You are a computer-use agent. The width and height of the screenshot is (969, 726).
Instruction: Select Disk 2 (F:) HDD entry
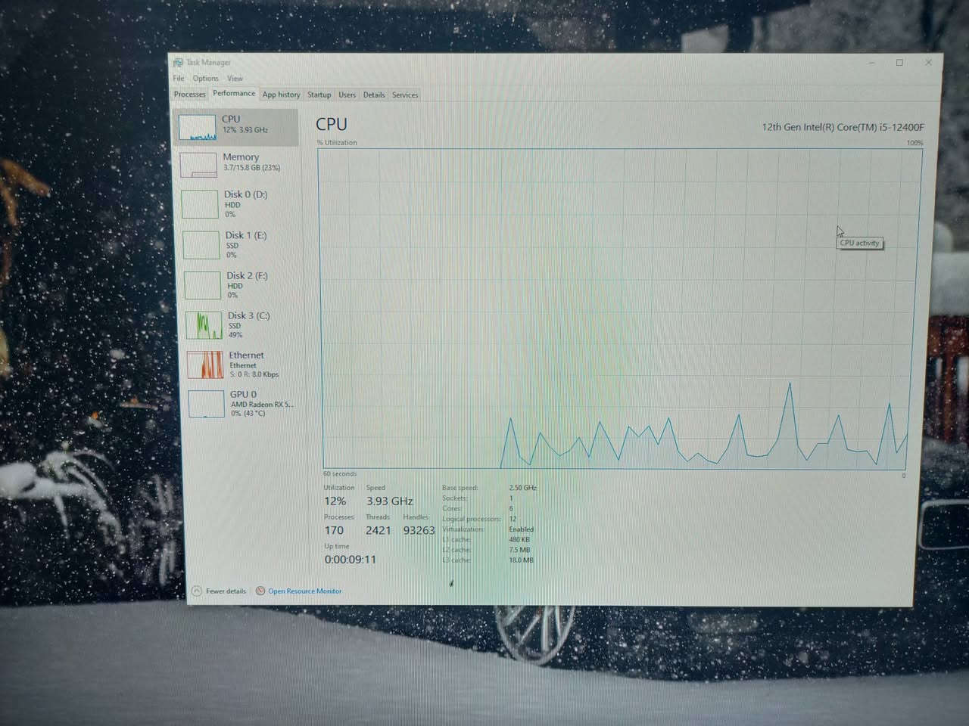(x=246, y=284)
